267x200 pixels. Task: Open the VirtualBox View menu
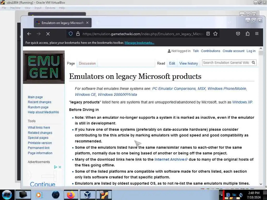(x=27, y=8)
